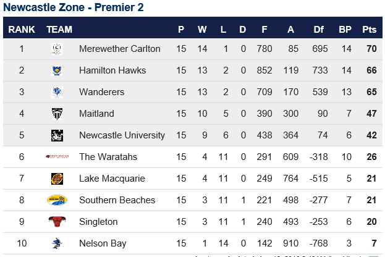Image resolution: width=385 pixels, height=257 pixels.
Task: Click the Wanderers club crest icon
Action: tap(57, 92)
